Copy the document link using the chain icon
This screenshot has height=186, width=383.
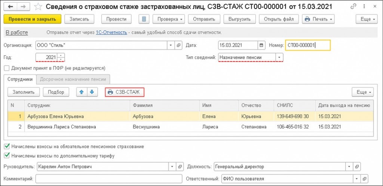pyautogui.click(x=353, y=6)
